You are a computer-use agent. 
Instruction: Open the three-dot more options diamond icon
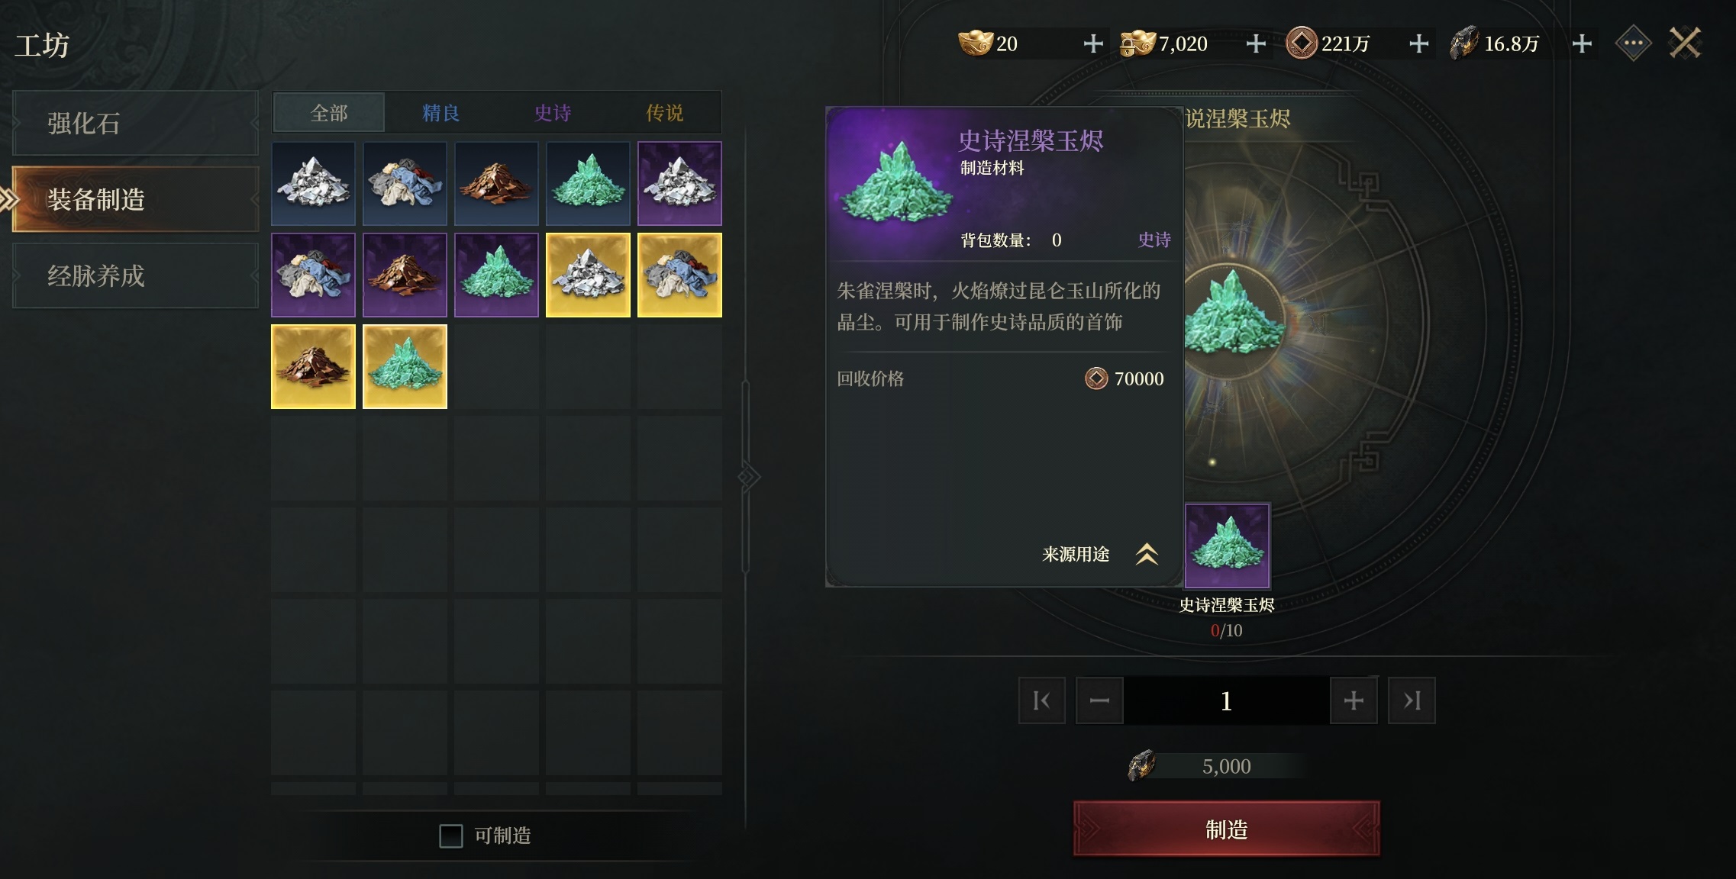tap(1633, 43)
